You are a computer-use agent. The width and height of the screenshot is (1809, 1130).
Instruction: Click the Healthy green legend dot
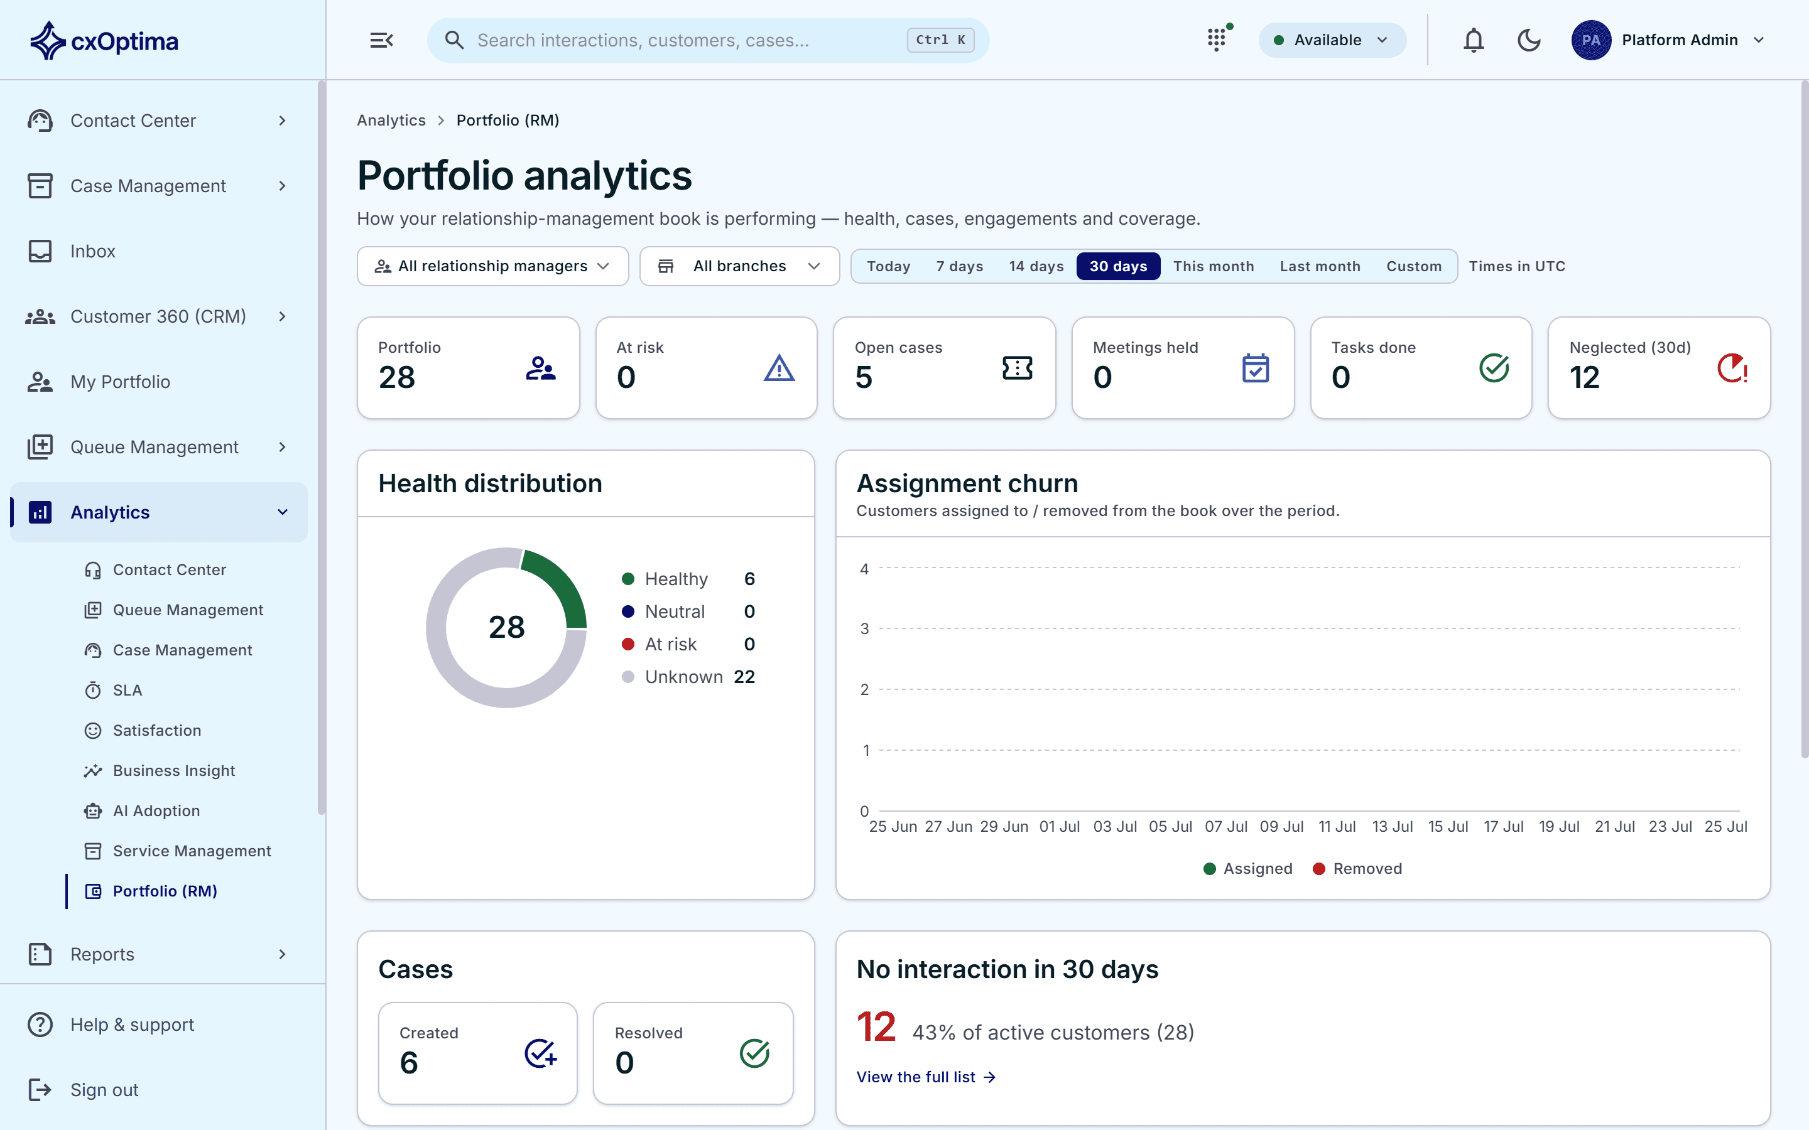628,579
